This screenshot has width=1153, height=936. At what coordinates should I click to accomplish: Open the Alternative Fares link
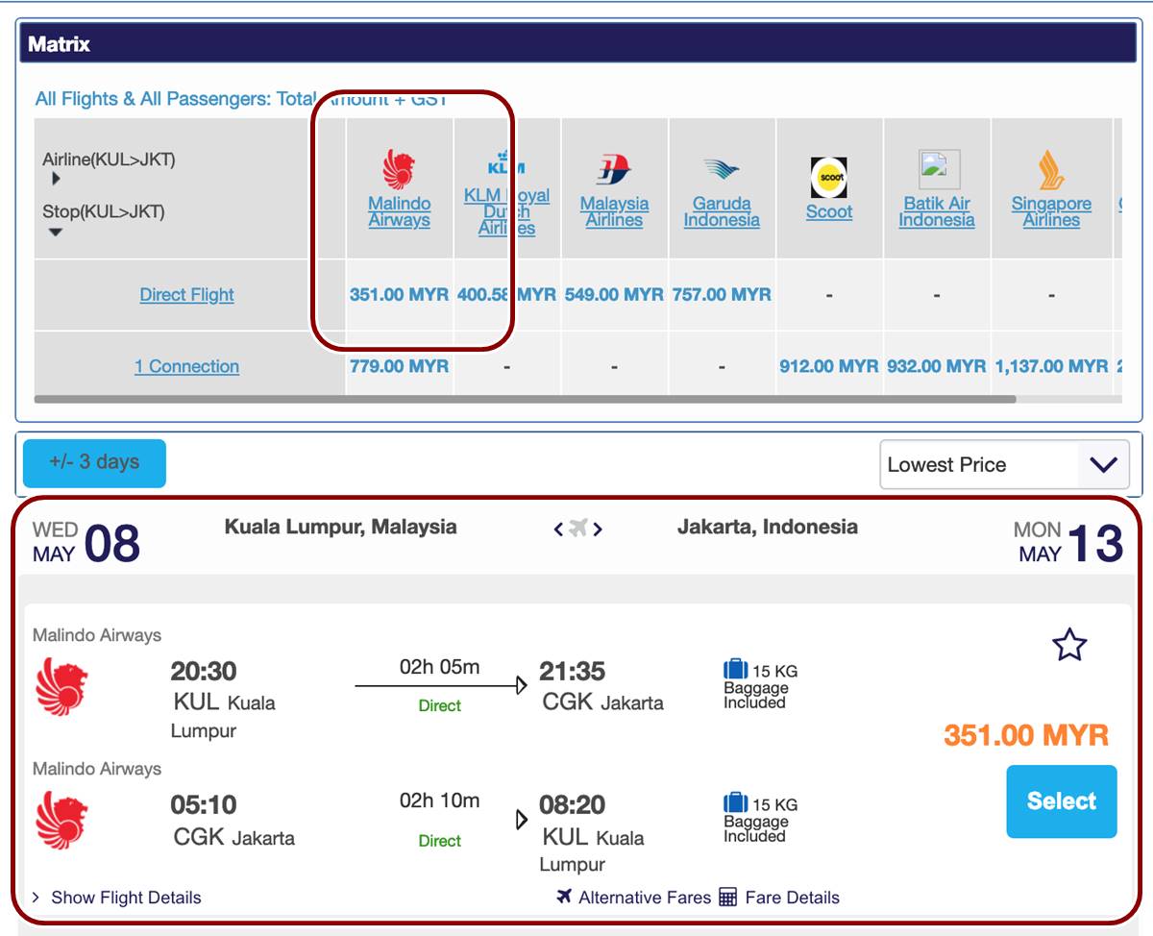coord(645,898)
